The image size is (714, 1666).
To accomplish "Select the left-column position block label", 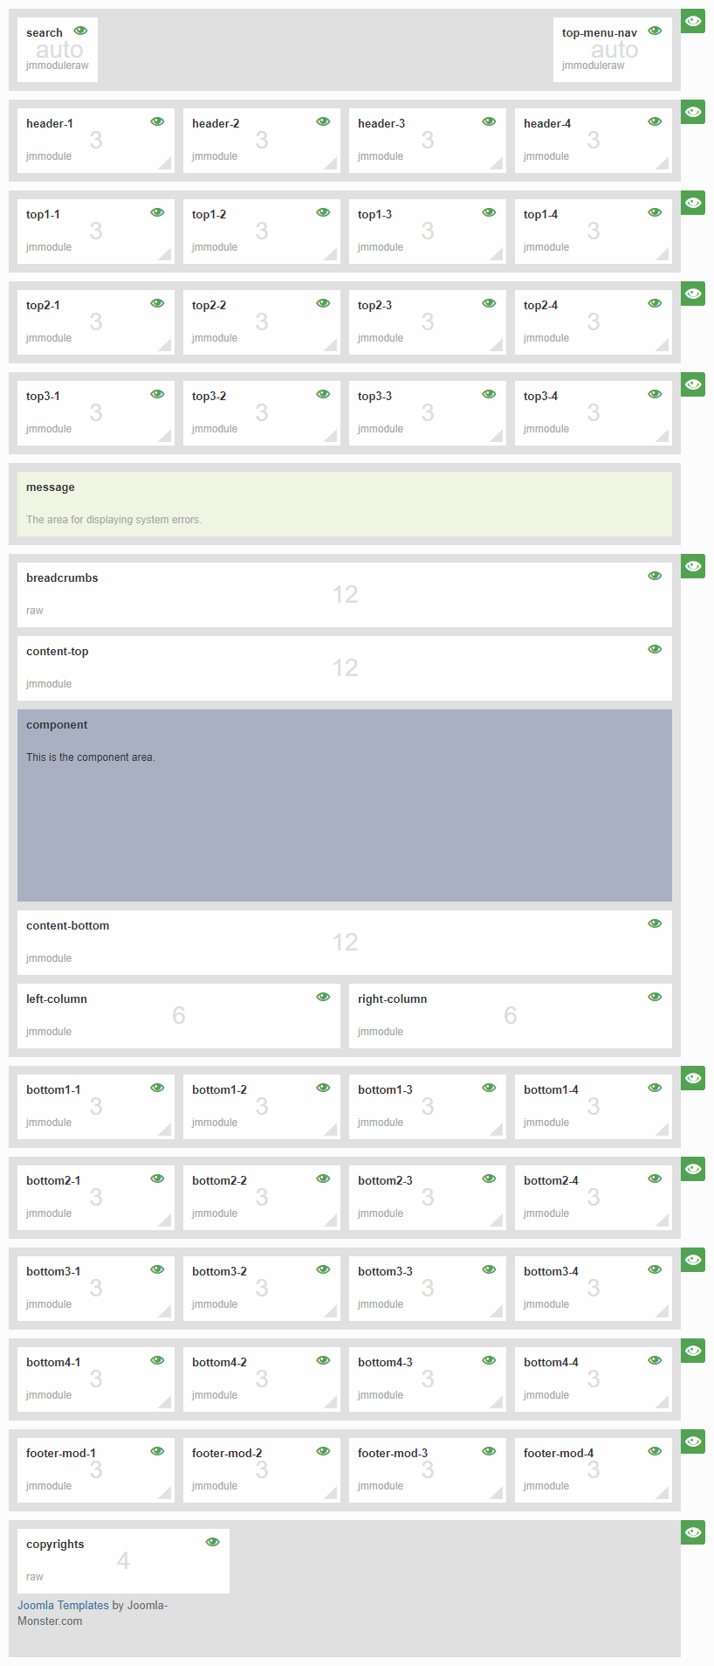I will click(x=57, y=999).
